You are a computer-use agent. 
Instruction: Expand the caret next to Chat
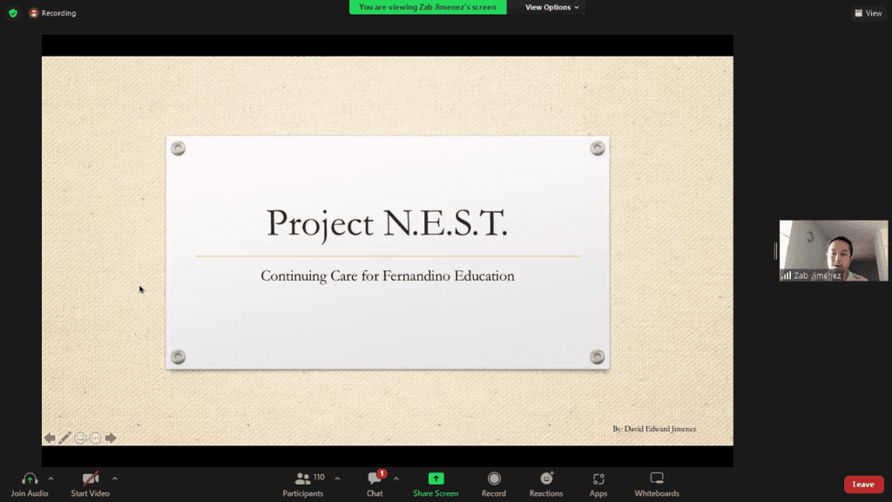click(396, 479)
